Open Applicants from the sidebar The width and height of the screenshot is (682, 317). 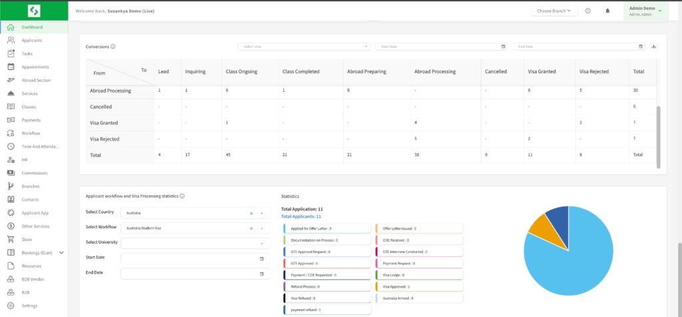pyautogui.click(x=31, y=41)
